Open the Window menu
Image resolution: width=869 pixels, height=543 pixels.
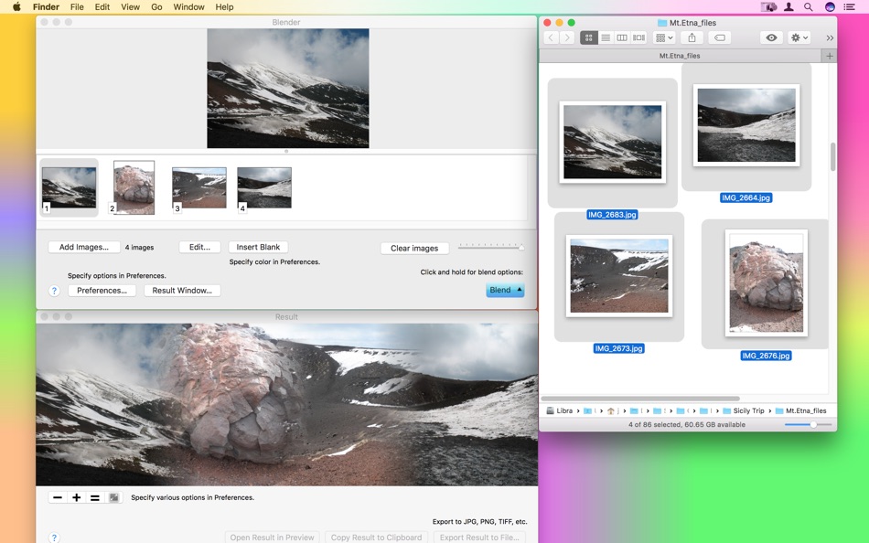(x=189, y=7)
